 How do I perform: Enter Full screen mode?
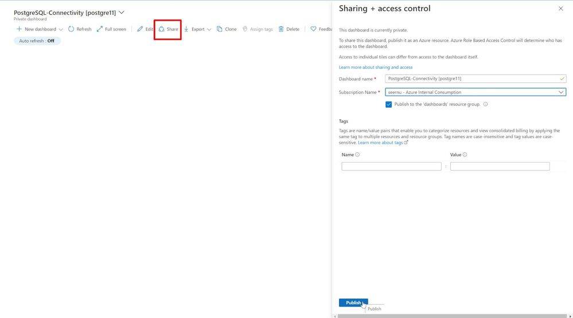click(x=111, y=29)
